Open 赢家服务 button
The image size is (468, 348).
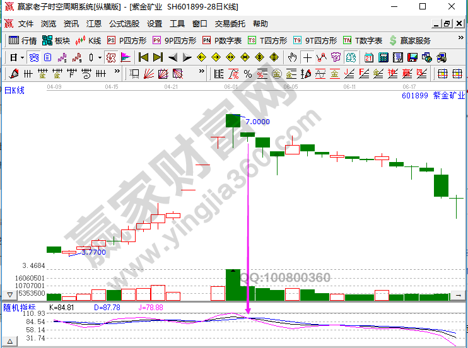(410, 40)
